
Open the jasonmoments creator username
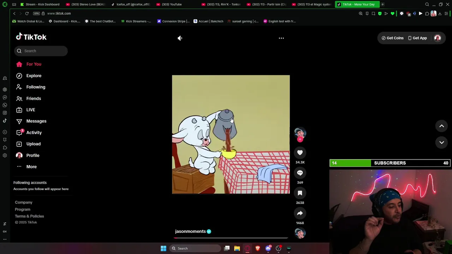190,231
